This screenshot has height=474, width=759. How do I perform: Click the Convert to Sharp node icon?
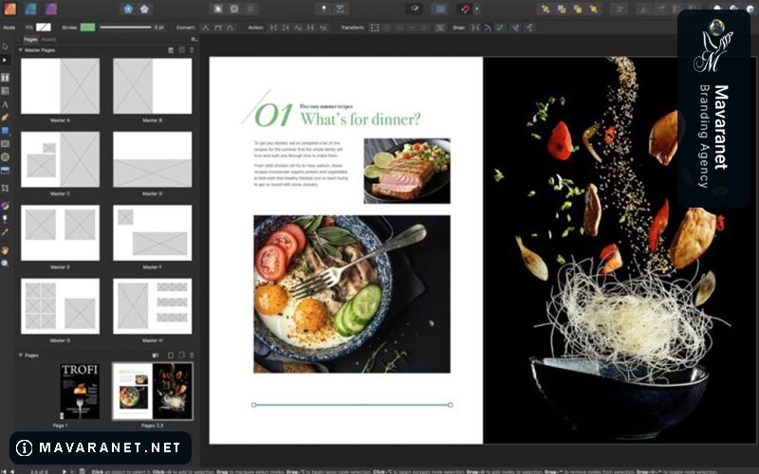206,27
